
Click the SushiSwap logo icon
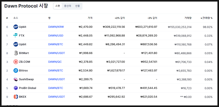click(16, 79)
